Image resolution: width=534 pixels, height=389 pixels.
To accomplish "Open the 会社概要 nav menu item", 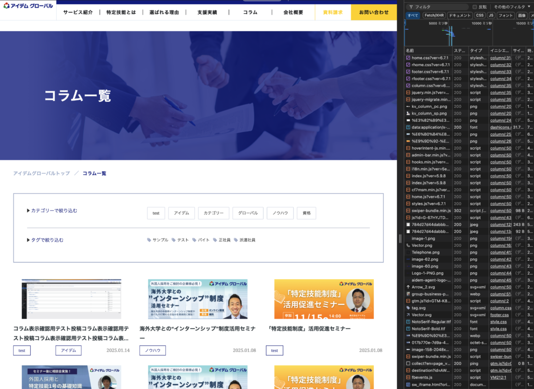I will pyautogui.click(x=293, y=12).
